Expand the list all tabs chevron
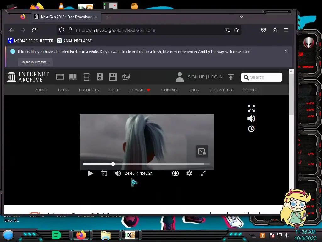The image size is (322, 242). point(241,17)
